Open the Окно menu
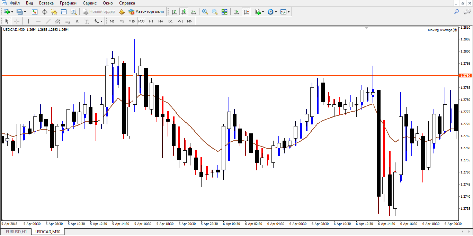This screenshot has height=236, width=473. 108,3
